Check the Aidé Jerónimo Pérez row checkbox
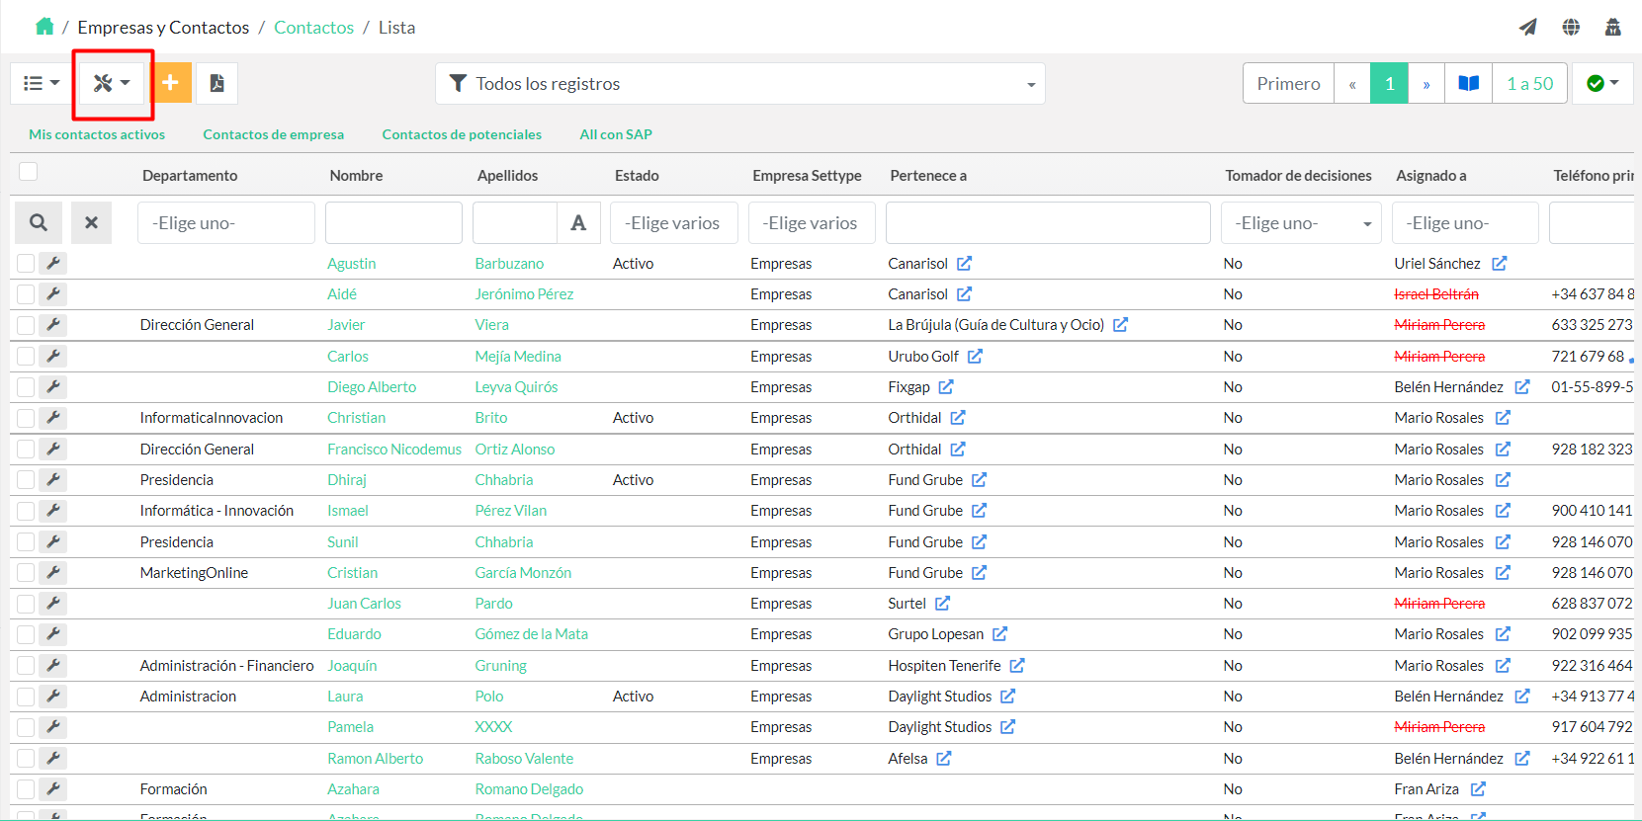 pyautogui.click(x=26, y=294)
